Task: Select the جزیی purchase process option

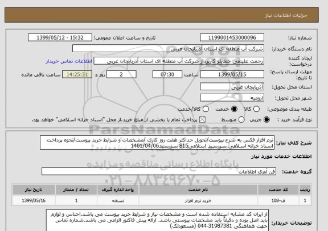Action: 266,120
